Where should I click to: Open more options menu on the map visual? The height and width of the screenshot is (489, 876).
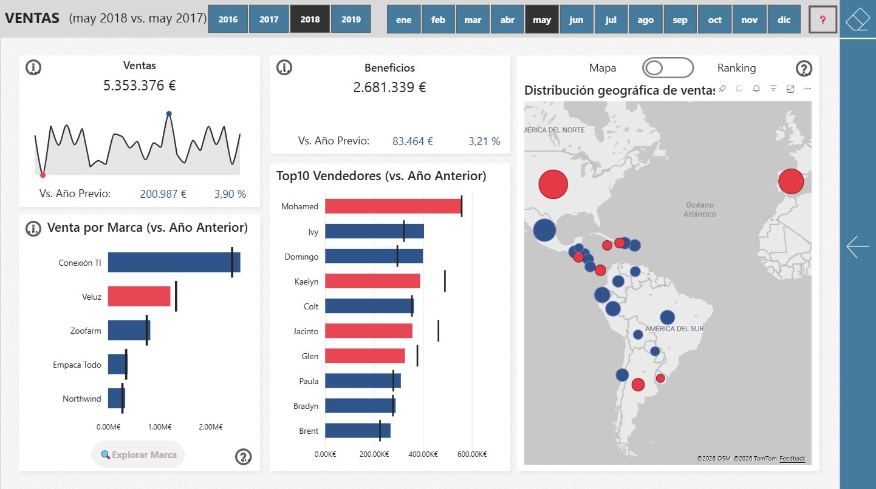tap(807, 89)
